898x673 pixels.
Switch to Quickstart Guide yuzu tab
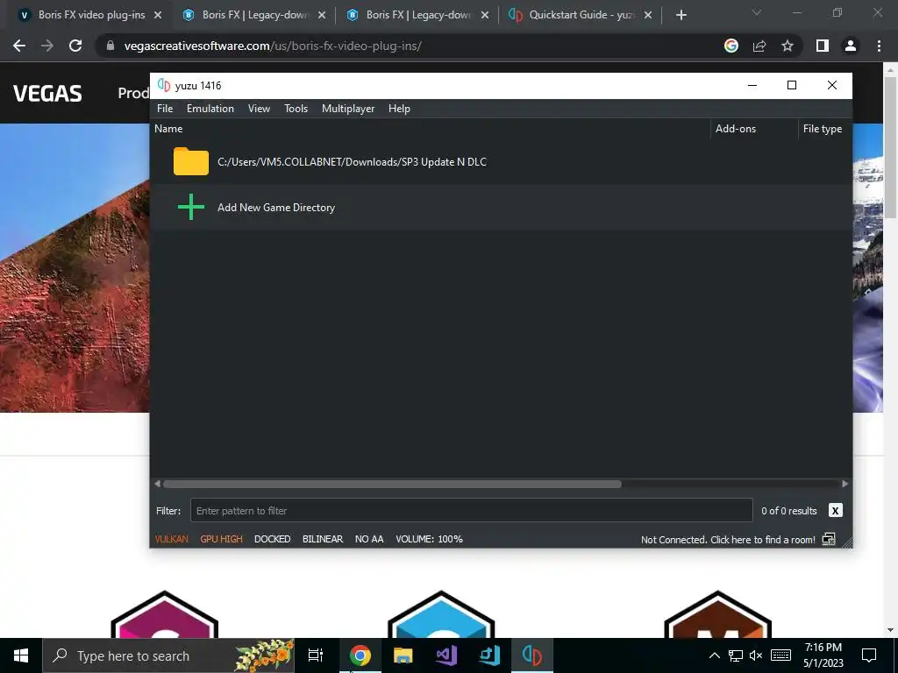(x=582, y=15)
